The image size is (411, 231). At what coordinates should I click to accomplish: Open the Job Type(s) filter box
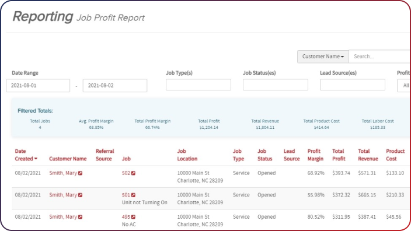point(198,85)
